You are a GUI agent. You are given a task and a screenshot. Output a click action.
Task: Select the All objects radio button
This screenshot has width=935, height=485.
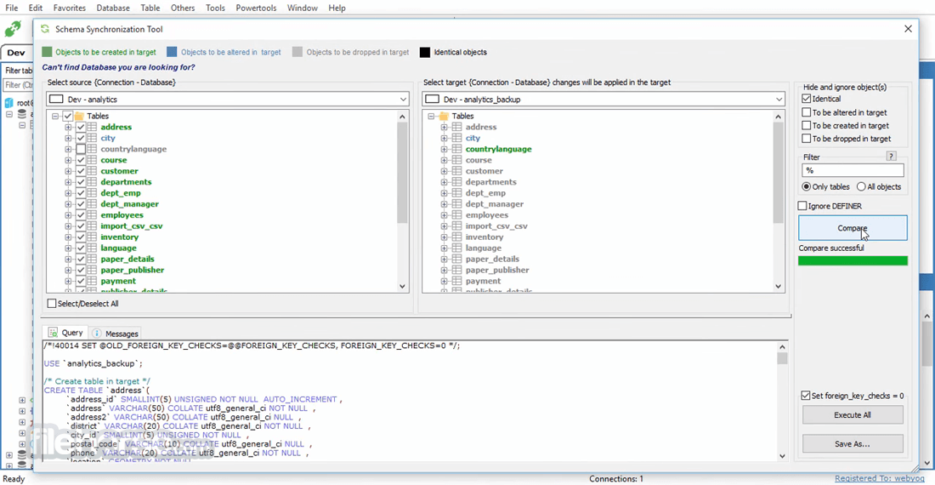[861, 186]
